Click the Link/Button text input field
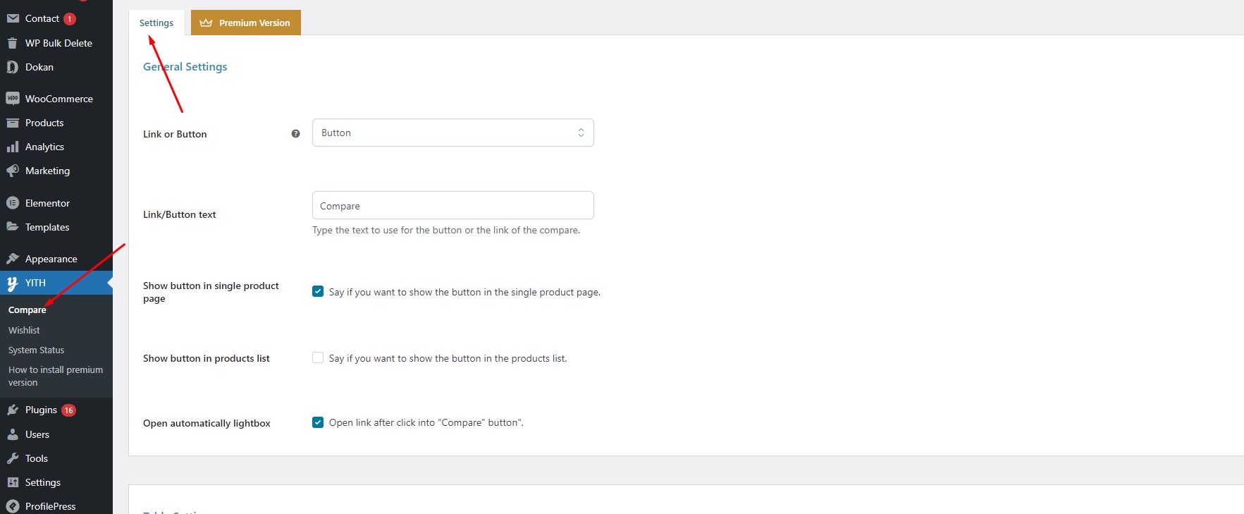This screenshot has height=514, width=1244. [453, 205]
